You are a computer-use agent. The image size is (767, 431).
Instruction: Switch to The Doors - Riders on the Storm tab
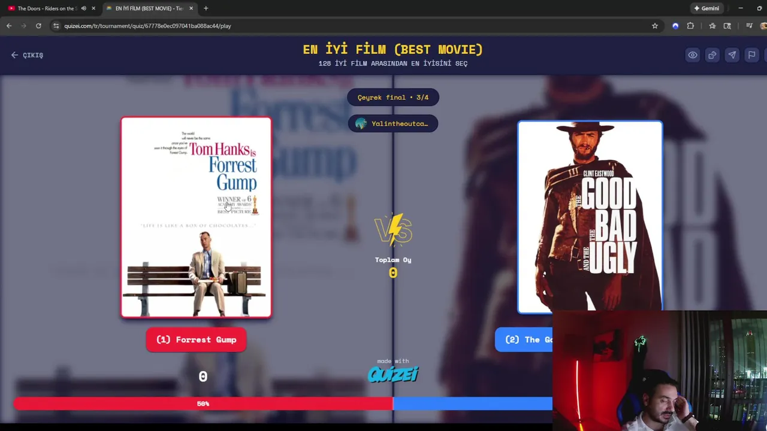[x=46, y=8]
